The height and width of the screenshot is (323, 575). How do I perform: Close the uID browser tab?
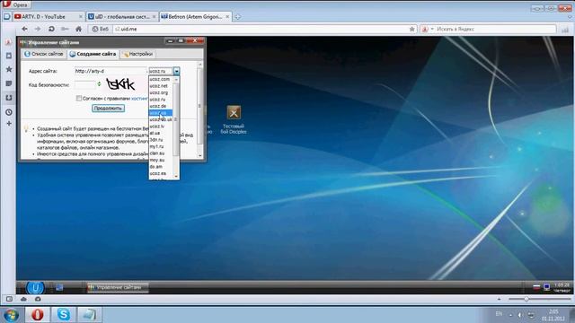click(x=154, y=17)
